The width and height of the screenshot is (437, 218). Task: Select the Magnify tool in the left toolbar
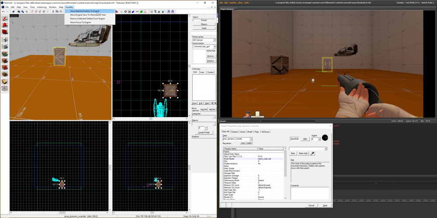5,25
